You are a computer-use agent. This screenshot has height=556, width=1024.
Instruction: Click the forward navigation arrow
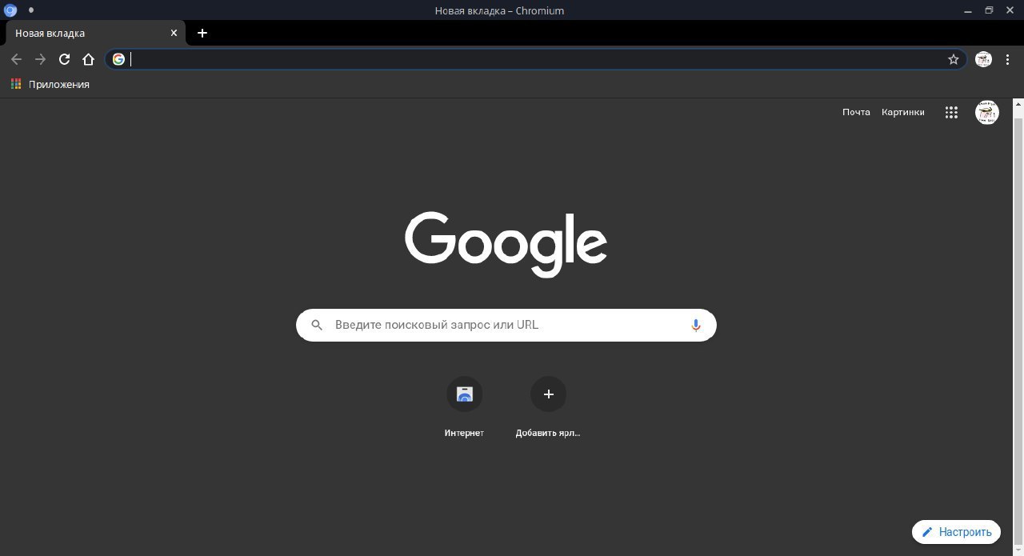[x=40, y=59]
